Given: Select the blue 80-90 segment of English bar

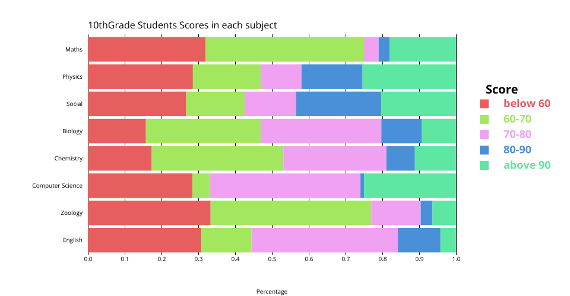Looking at the screenshot, I should [419, 240].
